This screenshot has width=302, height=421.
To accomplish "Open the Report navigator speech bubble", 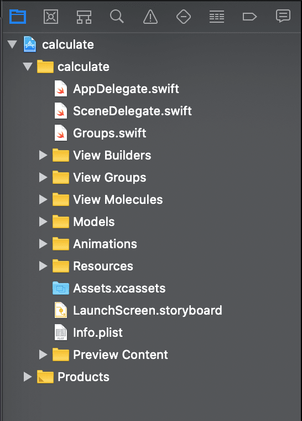I will click(283, 16).
